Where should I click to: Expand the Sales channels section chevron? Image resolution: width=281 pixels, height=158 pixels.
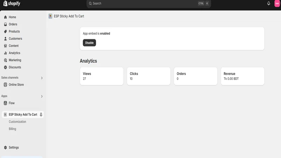[42, 78]
